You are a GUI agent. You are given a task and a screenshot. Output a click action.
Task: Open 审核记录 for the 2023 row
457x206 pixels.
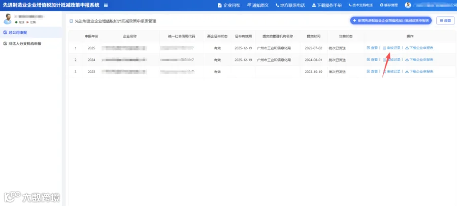click(391, 72)
